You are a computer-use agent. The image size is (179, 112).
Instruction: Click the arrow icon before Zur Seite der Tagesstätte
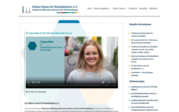pyautogui.click(x=27, y=92)
